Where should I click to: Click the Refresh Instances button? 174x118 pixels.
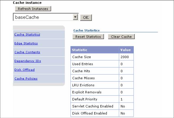pos(33,9)
